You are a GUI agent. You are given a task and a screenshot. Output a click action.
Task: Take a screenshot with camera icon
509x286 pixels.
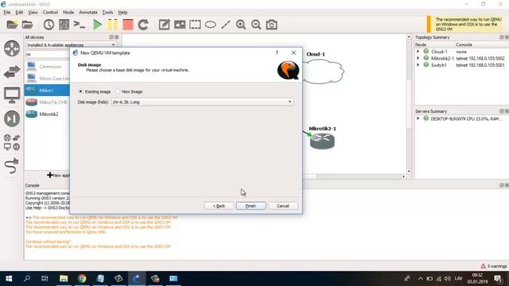(271, 25)
